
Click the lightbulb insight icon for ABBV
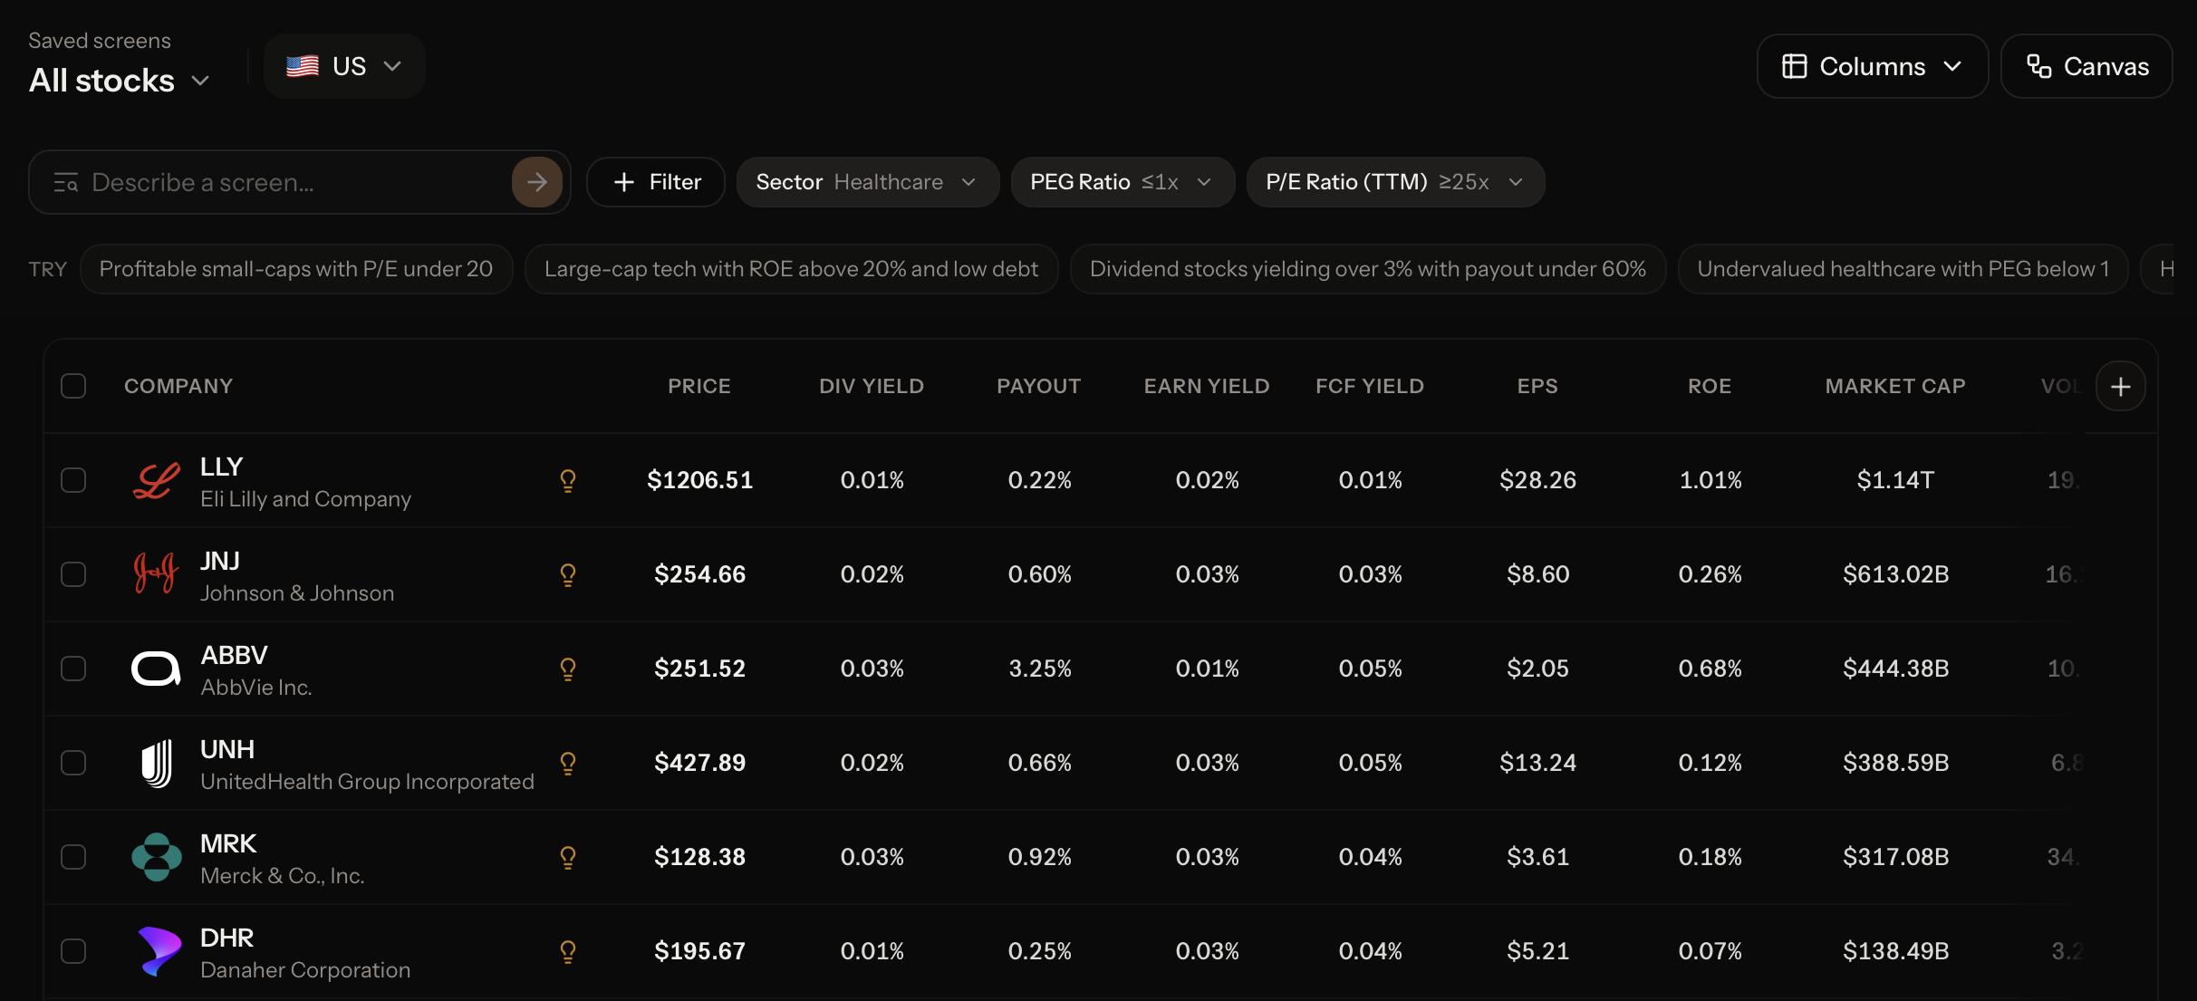point(568,669)
